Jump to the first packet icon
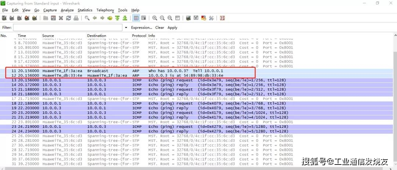The height and width of the screenshot is (170, 397). [117, 18]
